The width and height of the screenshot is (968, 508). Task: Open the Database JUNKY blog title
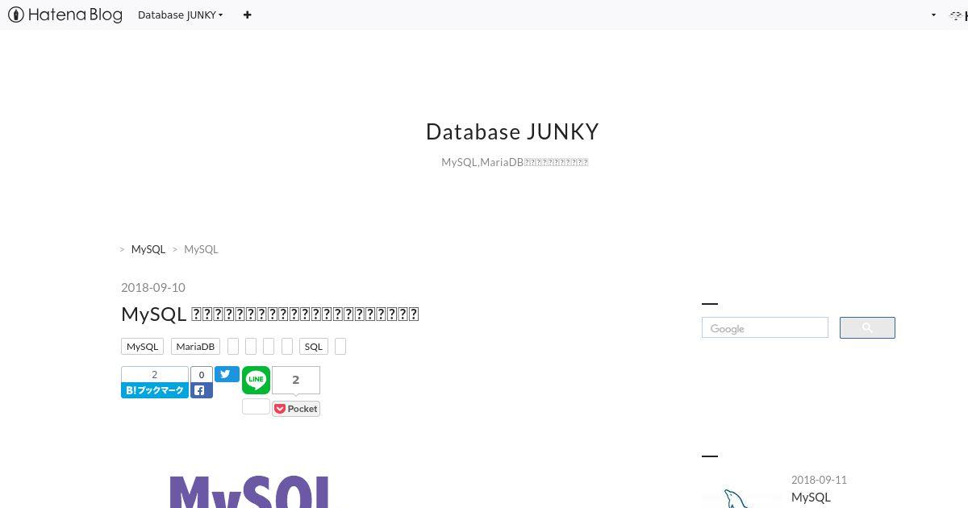512,131
